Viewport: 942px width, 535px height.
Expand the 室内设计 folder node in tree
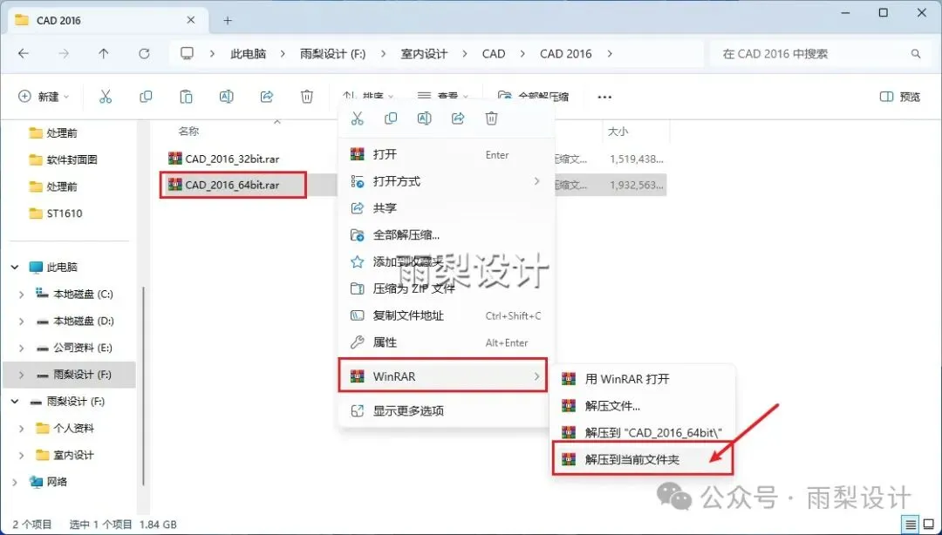coord(22,455)
